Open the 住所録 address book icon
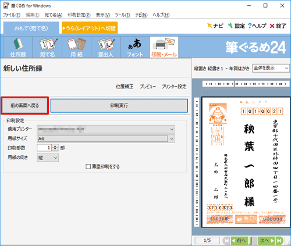Viewport: 291px width, 246px height. pyautogui.click(x=18, y=47)
